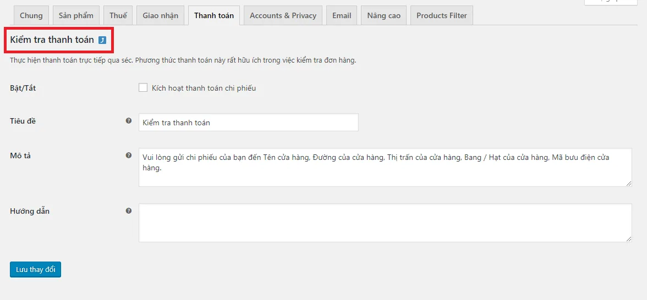The image size is (647, 300).
Task: Click the back arrow icon beside Kiểm tra thanh toán
Action: [x=102, y=40]
